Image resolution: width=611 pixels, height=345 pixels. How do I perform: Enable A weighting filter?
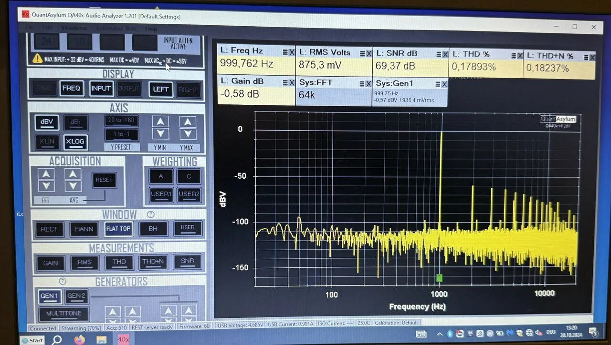[161, 176]
